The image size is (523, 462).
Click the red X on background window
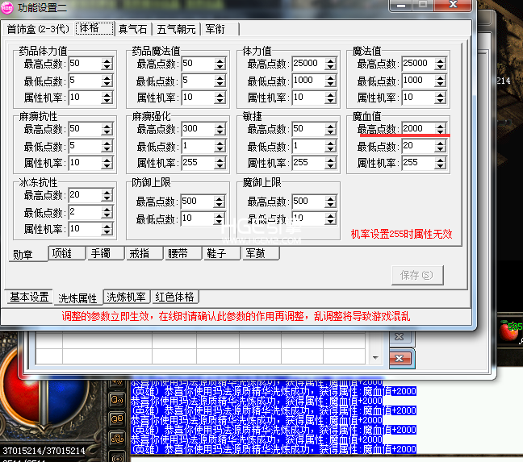(402, 357)
